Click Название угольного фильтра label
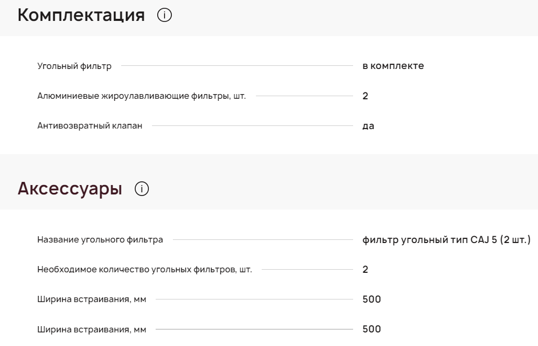The width and height of the screenshot is (538, 346). coord(100,240)
